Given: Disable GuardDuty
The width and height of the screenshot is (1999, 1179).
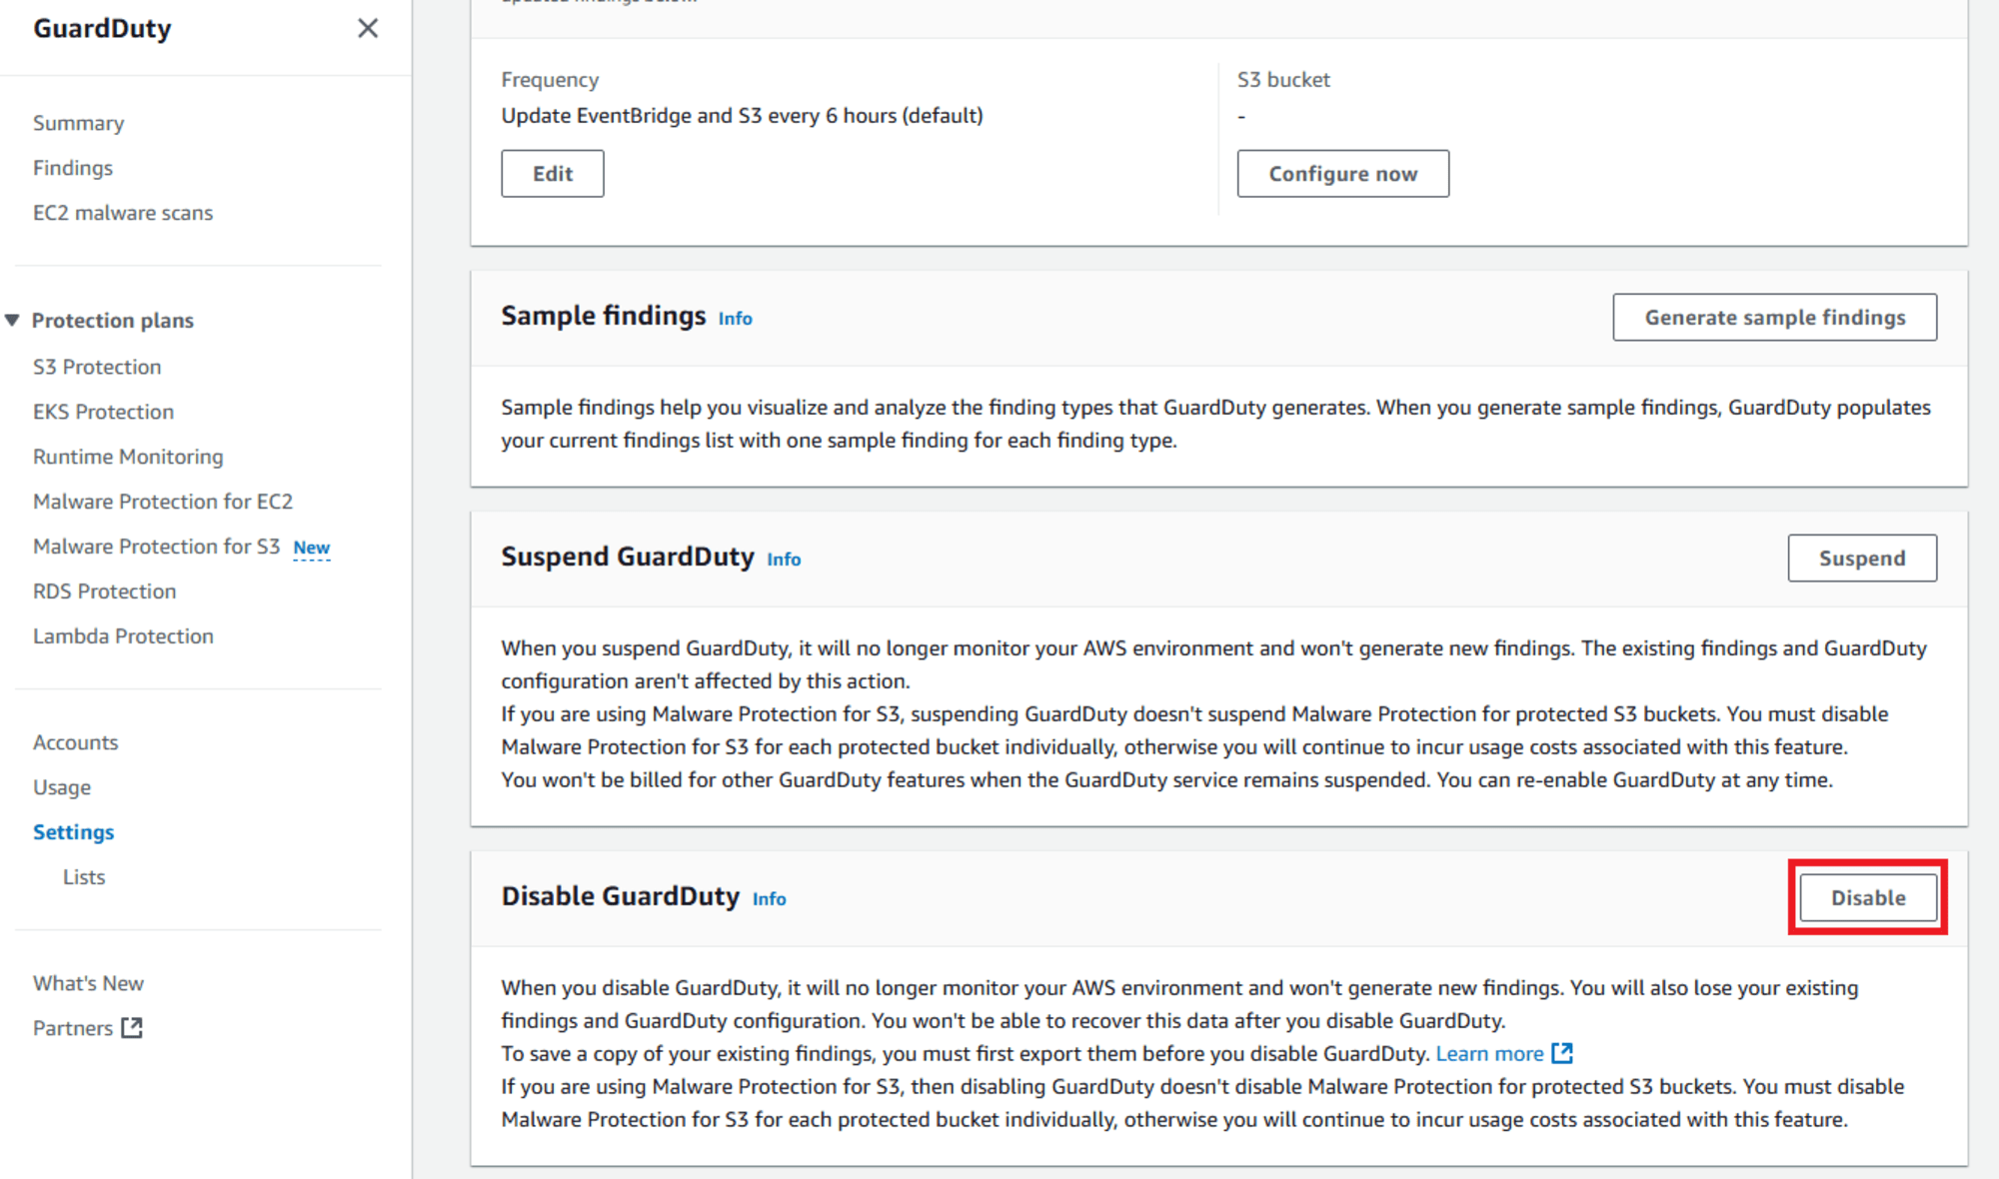Looking at the screenshot, I should click(1867, 897).
